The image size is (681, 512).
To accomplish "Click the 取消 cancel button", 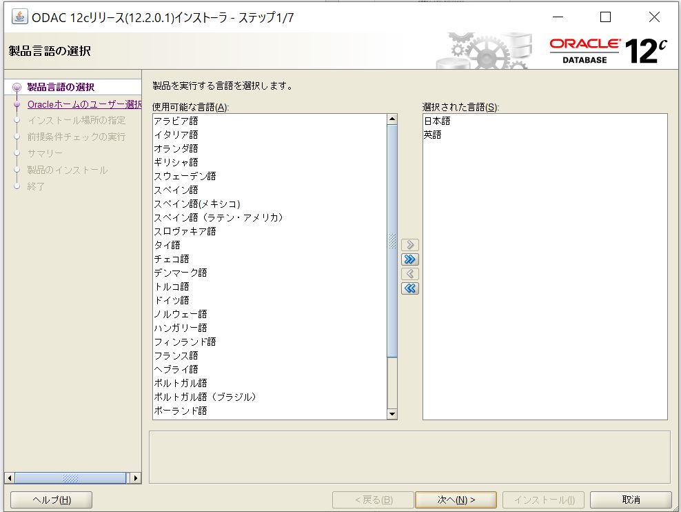I will click(631, 500).
